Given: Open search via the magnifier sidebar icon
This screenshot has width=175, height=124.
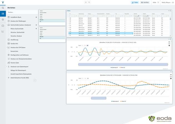Looking at the screenshot, I should (x=3, y=8).
